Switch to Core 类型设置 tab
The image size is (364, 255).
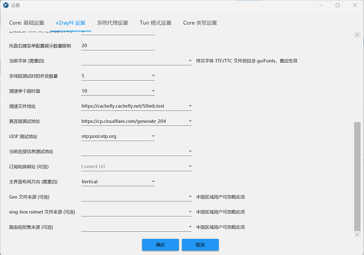pyautogui.click(x=200, y=23)
